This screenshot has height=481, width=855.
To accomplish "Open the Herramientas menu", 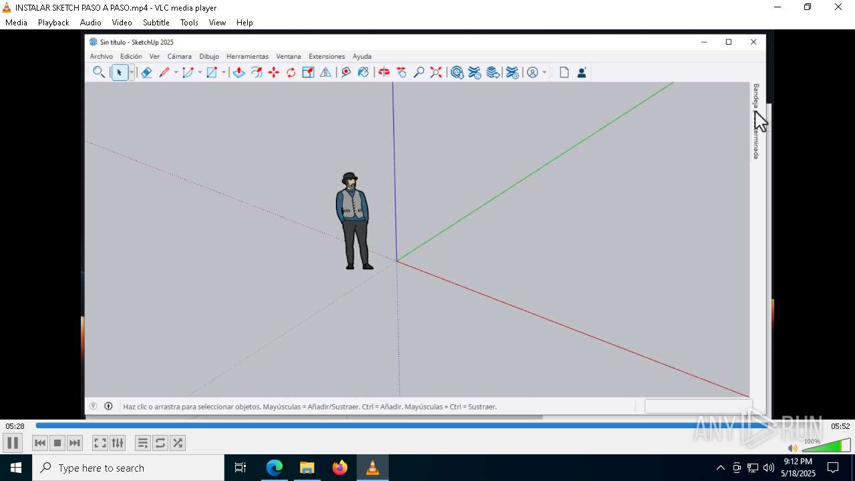I will pos(247,56).
